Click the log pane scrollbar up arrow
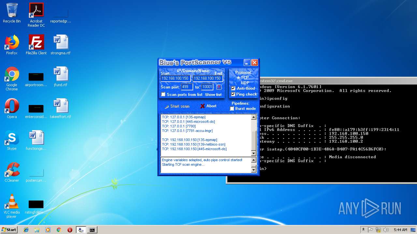The height and width of the screenshot is (234, 417). [254, 160]
